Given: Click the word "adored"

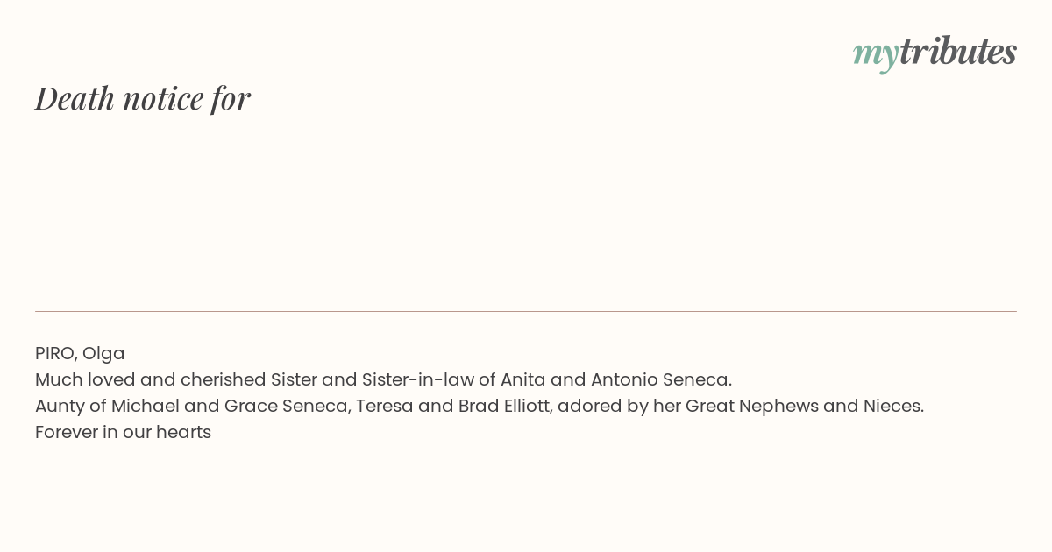Looking at the screenshot, I should [587, 406].
